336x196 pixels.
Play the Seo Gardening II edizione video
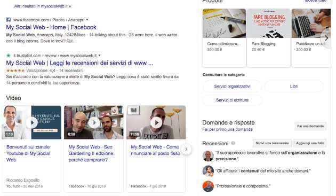click(94, 123)
